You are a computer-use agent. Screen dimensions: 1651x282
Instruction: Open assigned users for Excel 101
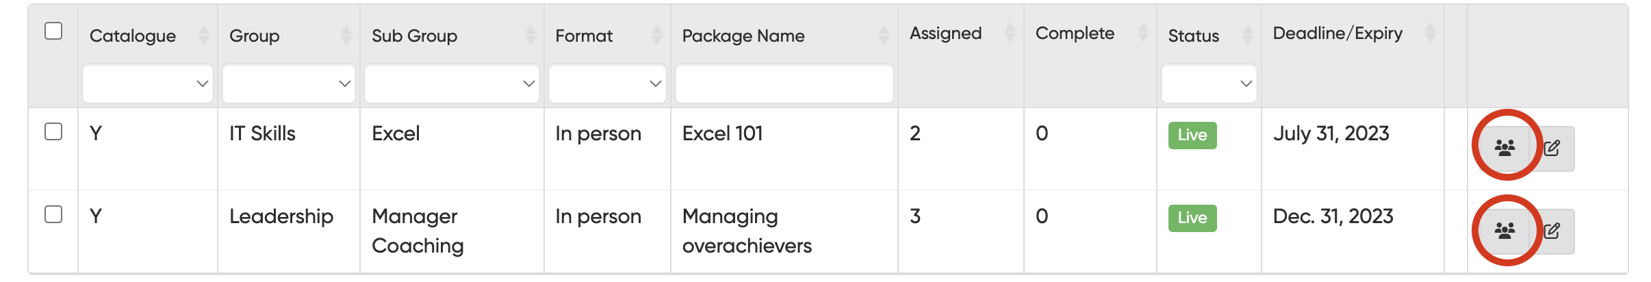coord(1505,148)
